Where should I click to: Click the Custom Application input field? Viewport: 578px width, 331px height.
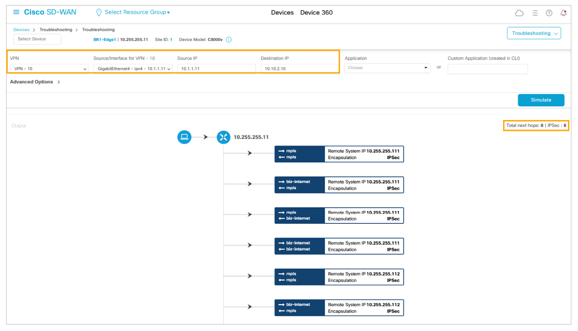487,69
